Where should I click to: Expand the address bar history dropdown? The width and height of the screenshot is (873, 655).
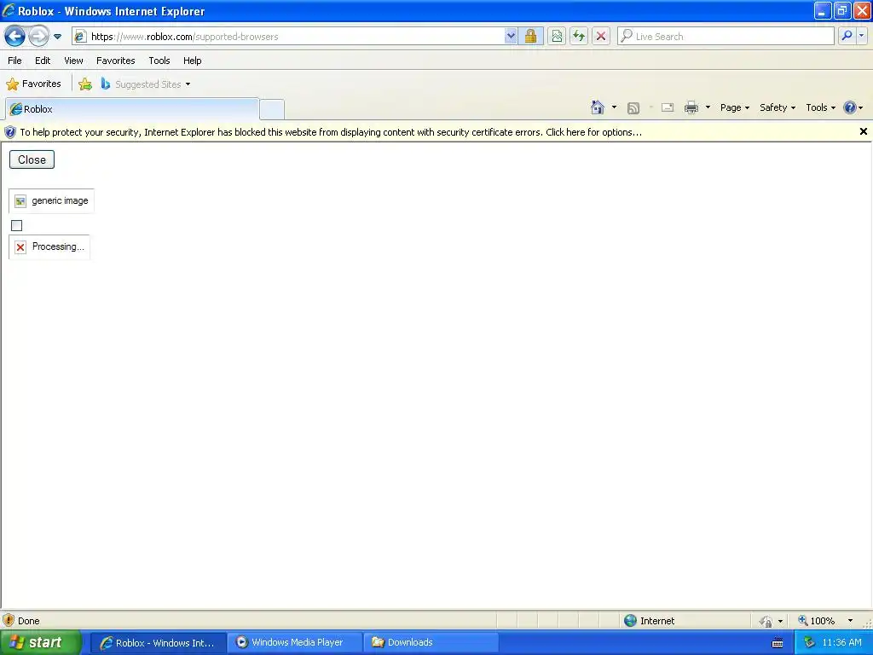point(511,37)
